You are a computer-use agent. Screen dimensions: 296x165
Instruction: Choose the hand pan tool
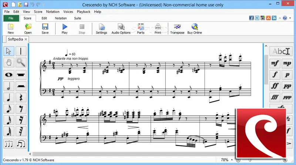(9, 63)
